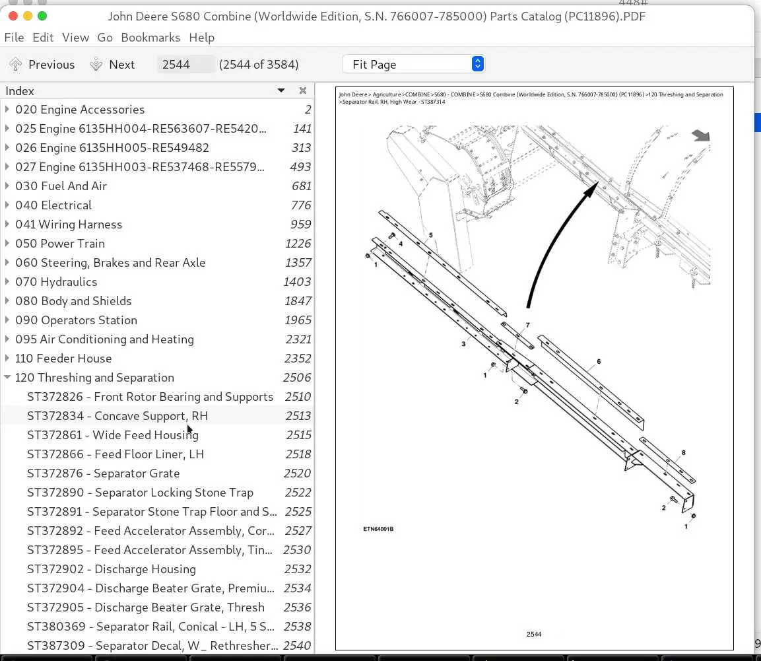Collapse 120 Threshing and Separation section
This screenshot has height=661, width=761.
[7, 377]
